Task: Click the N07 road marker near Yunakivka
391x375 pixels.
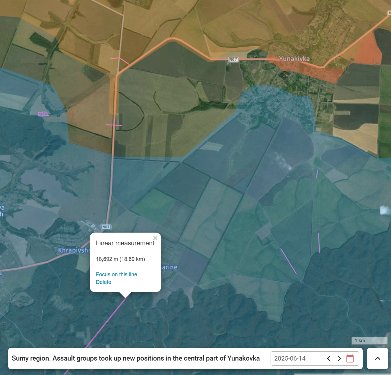Action: coord(233,60)
